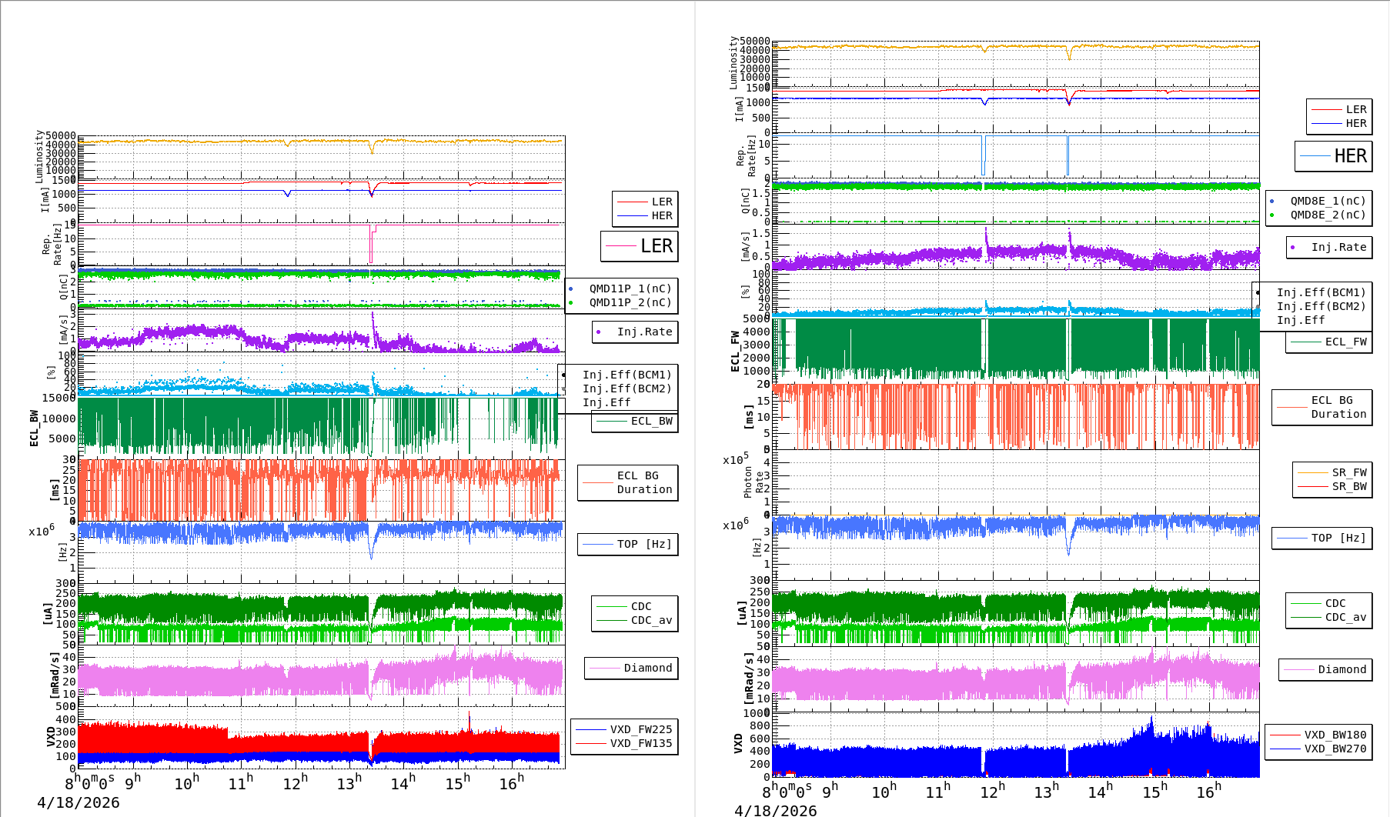This screenshot has height=817, width=1390.
Task: Click the 13h tick label on right time axis
Action: tap(1046, 792)
